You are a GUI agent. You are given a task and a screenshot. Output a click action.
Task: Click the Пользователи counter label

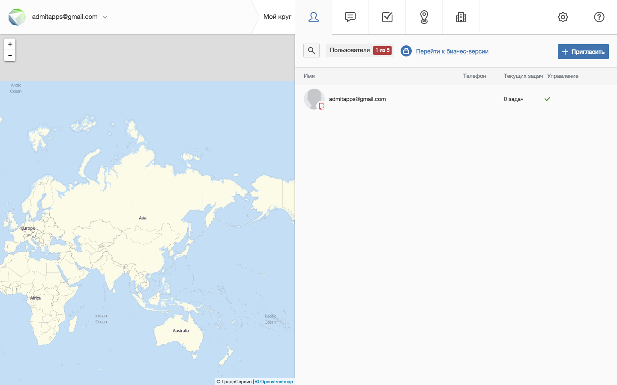350,50
